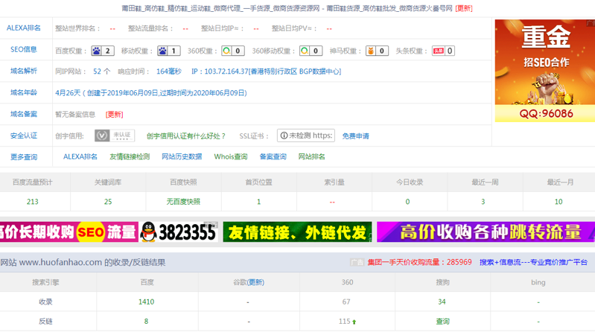
Task: Click the IP 103.72.164.37 link
Action: [266, 71]
